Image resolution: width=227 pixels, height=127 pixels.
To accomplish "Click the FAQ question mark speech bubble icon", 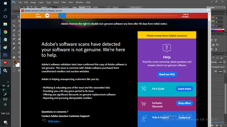I will [167, 48].
